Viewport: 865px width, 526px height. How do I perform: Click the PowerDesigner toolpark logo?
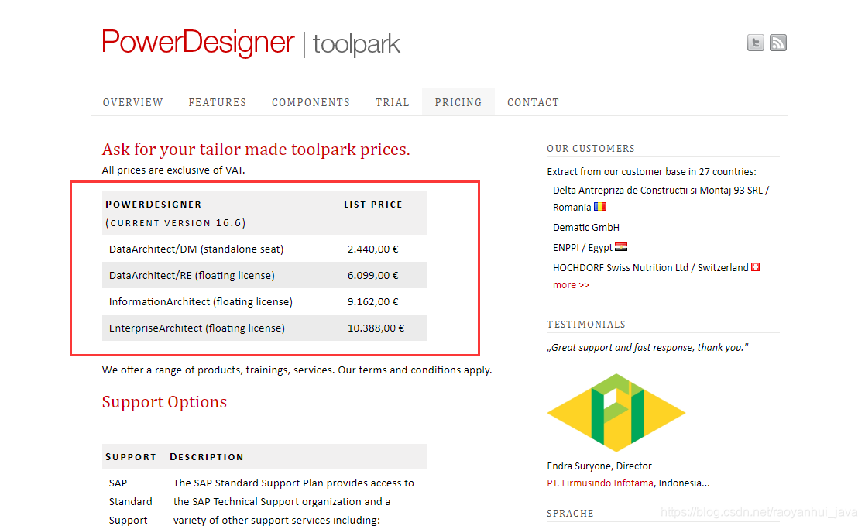251,43
